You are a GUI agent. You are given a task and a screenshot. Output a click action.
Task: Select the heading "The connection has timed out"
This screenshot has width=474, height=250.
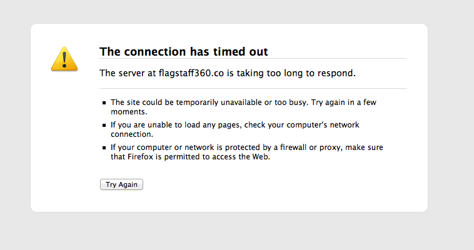point(183,52)
